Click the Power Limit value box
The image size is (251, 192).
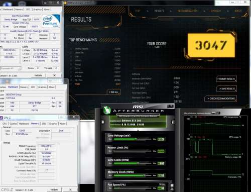[x=161, y=151]
